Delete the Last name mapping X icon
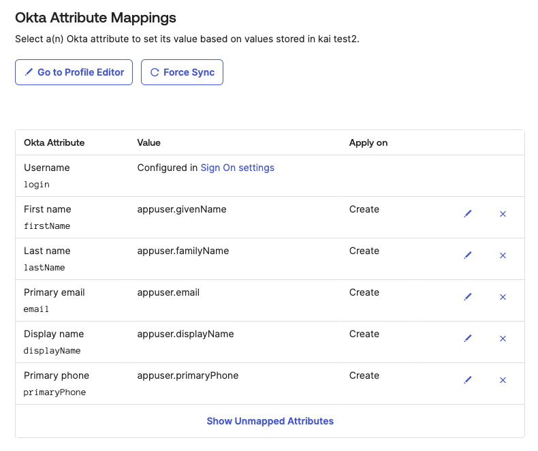Screen dimensions: 538x451 [x=503, y=255]
